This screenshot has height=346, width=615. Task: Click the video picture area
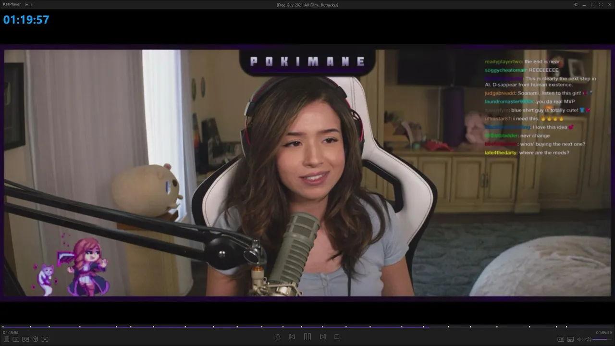click(x=307, y=173)
